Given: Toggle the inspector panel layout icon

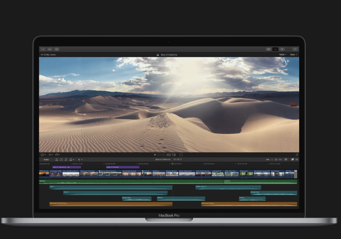Looking at the screenshot, I should (x=282, y=49).
